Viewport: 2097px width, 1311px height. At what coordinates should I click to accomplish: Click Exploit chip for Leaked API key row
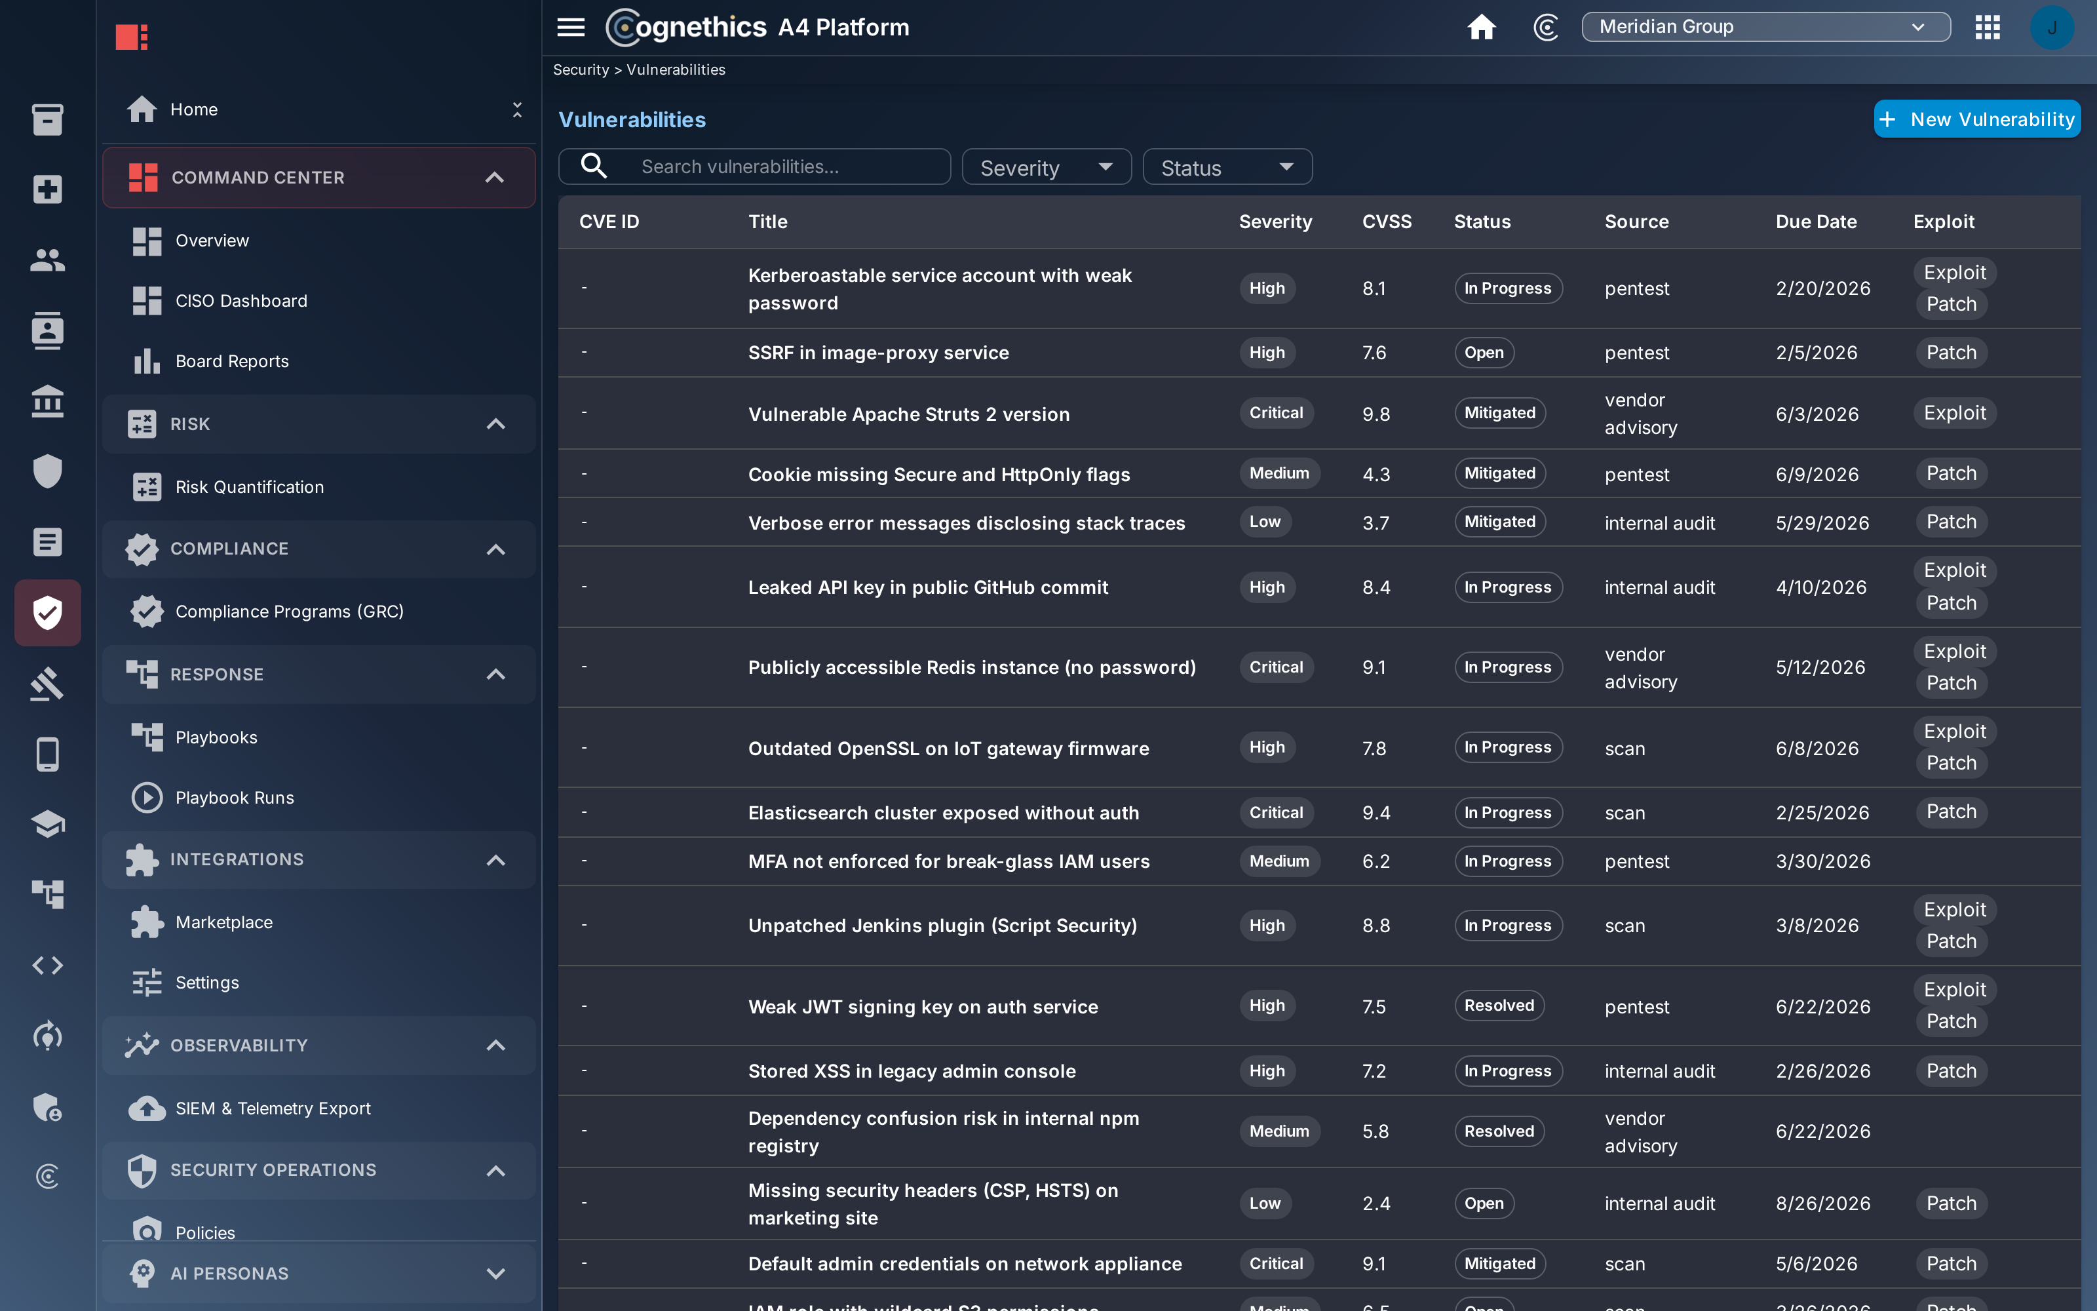tap(1954, 570)
